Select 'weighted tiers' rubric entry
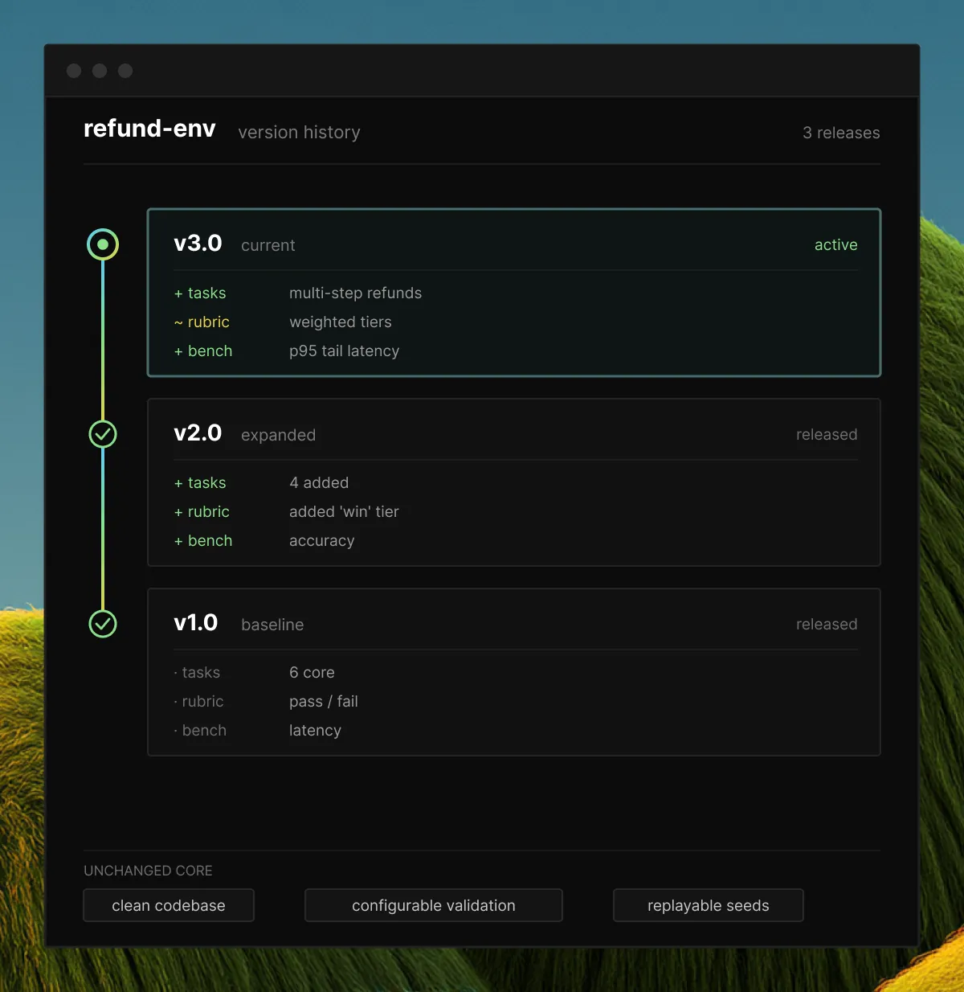 tap(341, 322)
